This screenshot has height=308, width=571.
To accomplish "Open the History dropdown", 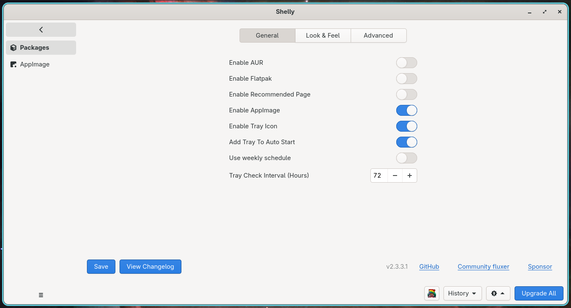I will (x=462, y=293).
